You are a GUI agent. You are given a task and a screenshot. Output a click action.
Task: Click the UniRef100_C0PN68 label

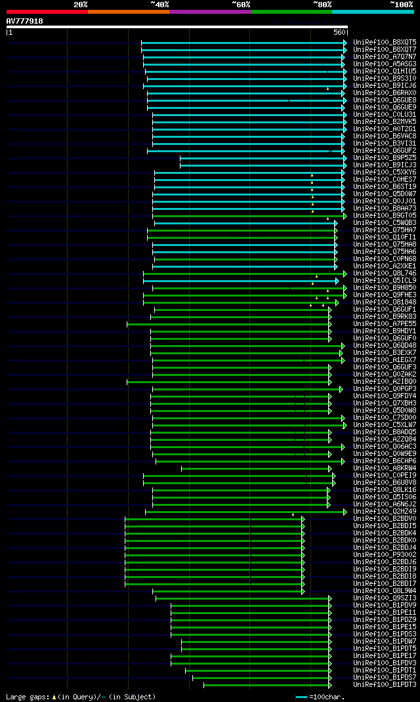tap(385, 258)
